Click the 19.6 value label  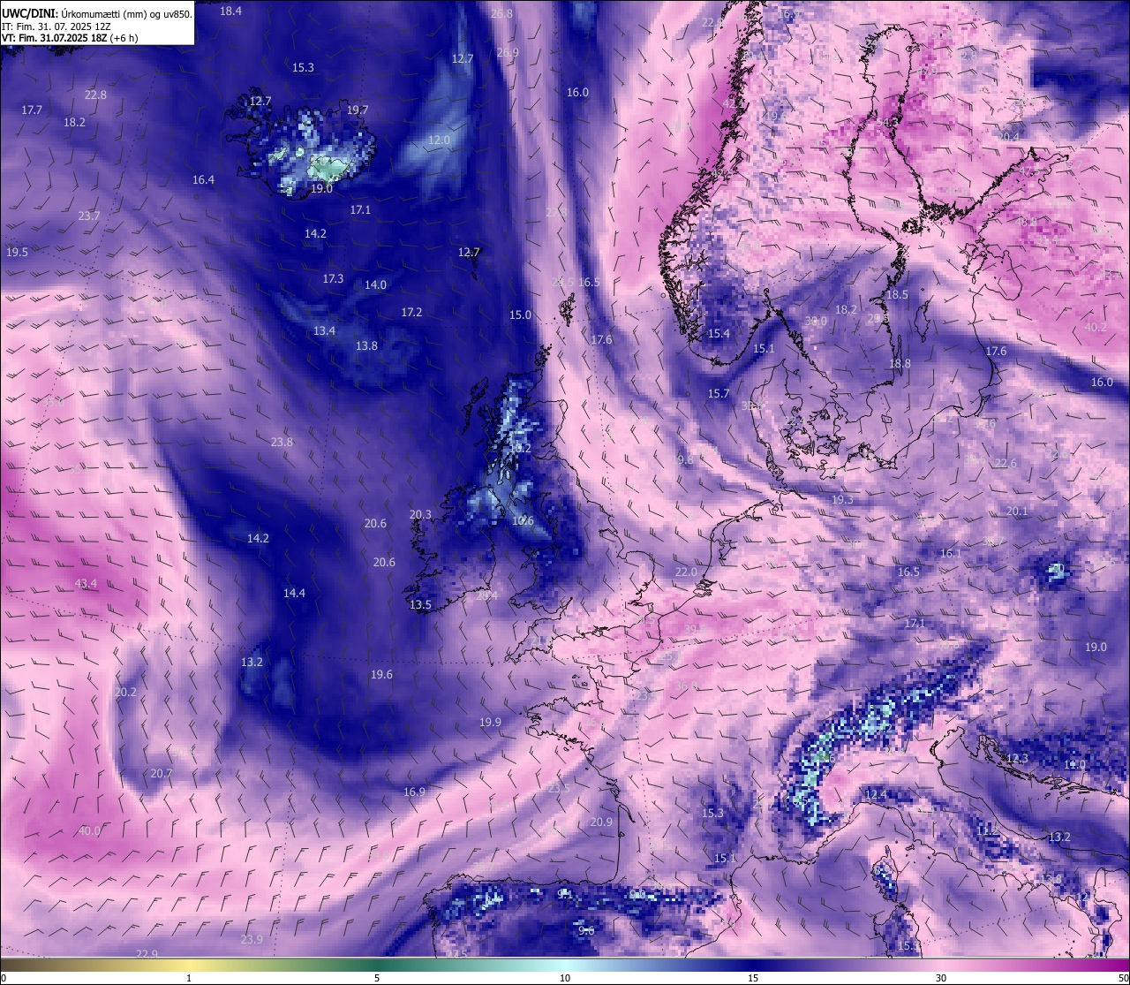(381, 674)
